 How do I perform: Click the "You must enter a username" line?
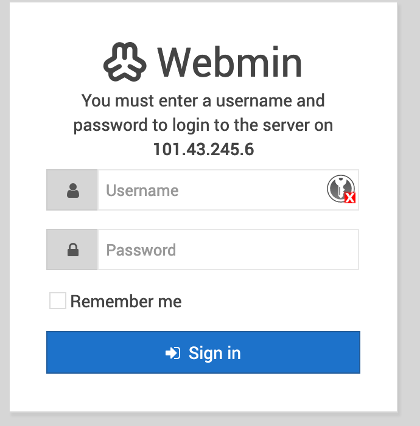[x=203, y=100]
